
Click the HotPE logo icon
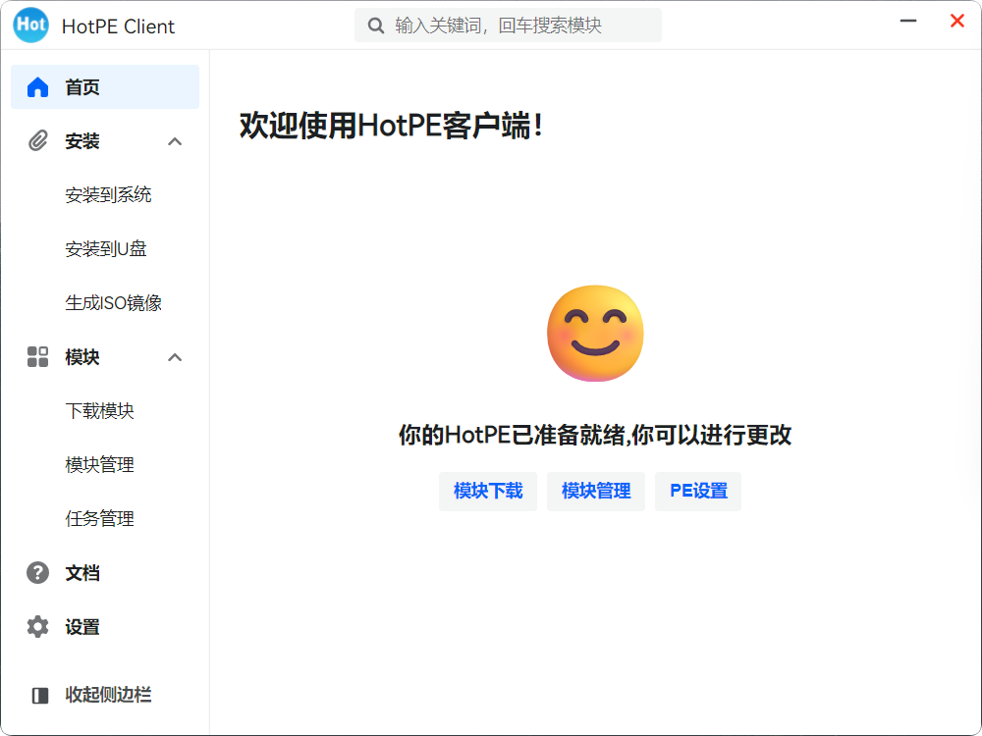[30, 26]
